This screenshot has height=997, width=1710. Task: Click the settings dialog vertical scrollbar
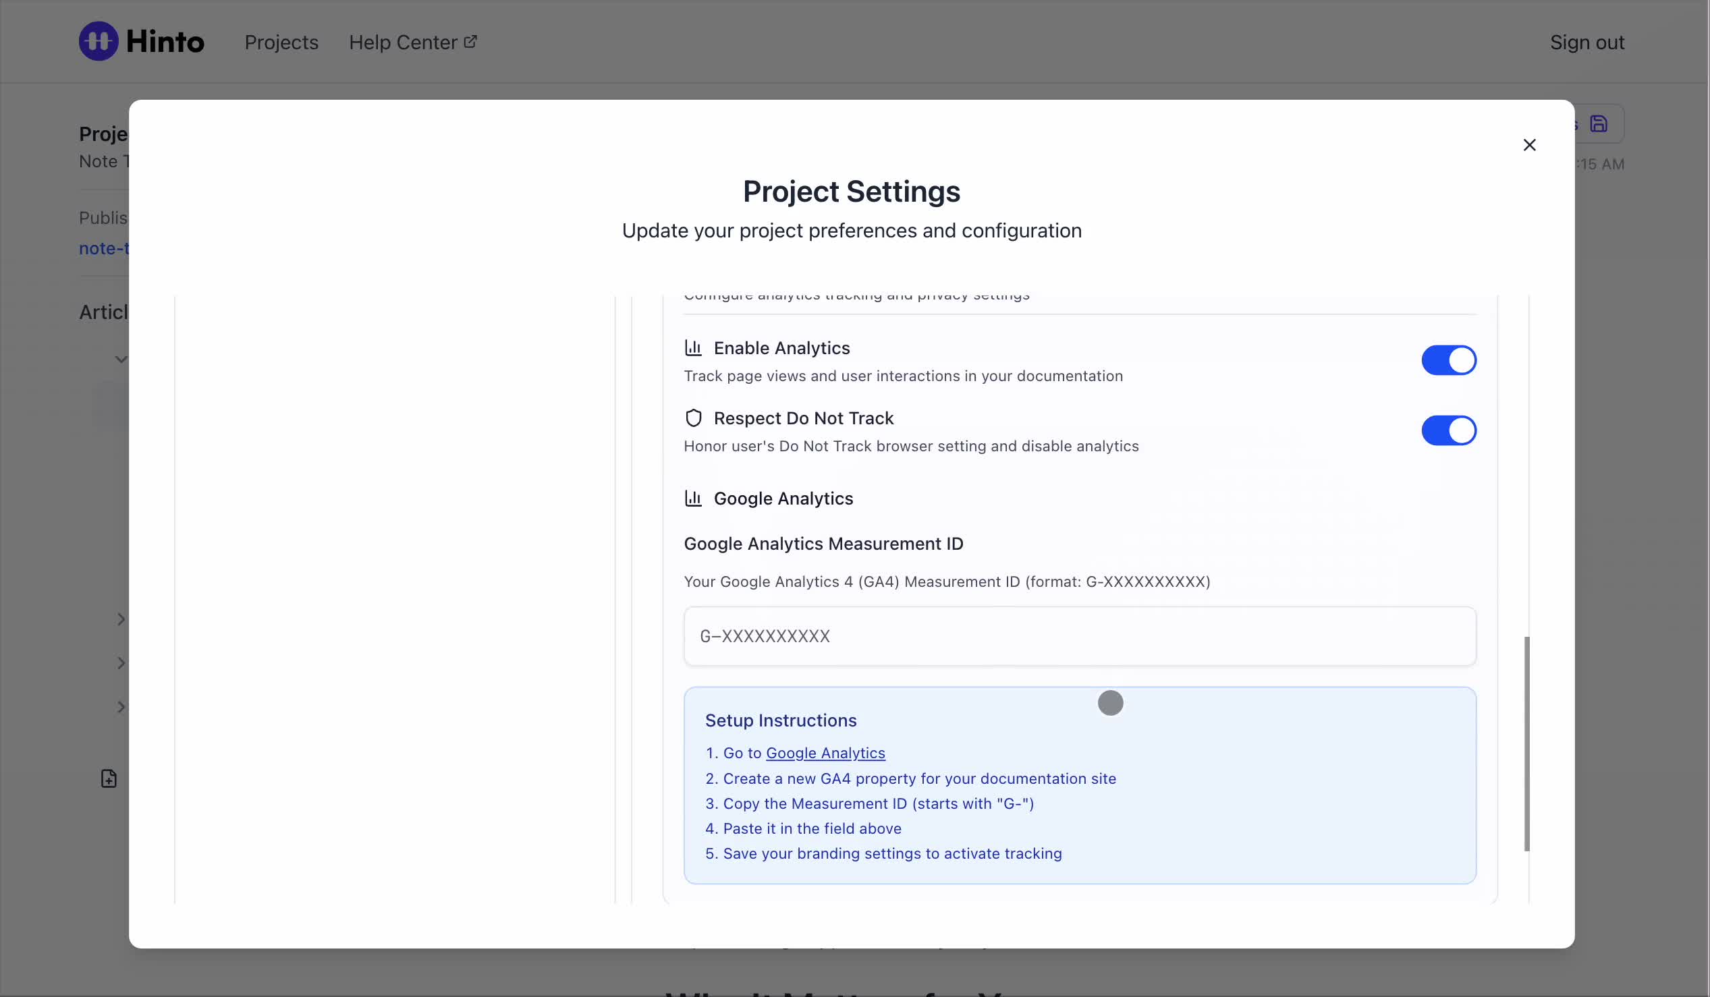1526,743
